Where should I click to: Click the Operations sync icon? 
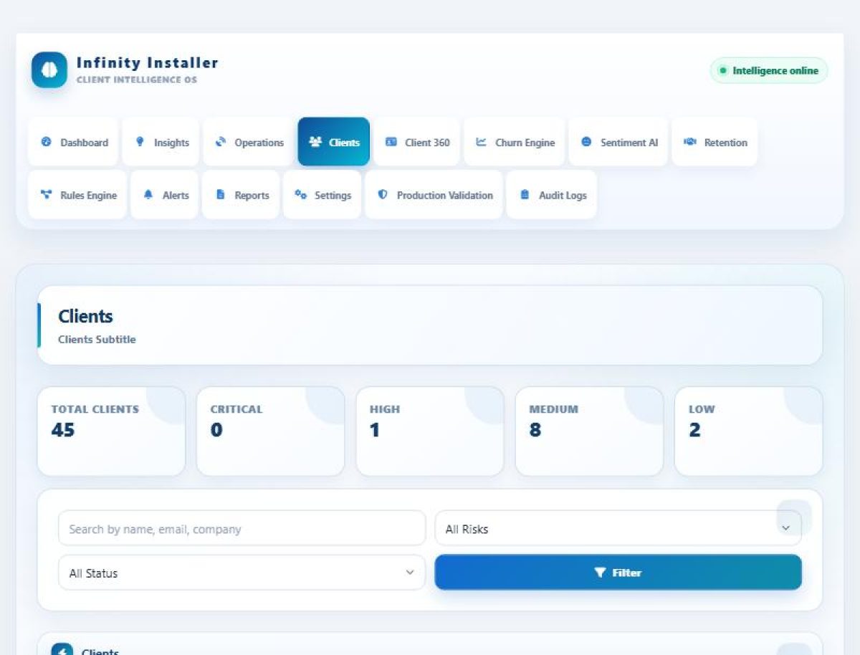click(x=221, y=142)
